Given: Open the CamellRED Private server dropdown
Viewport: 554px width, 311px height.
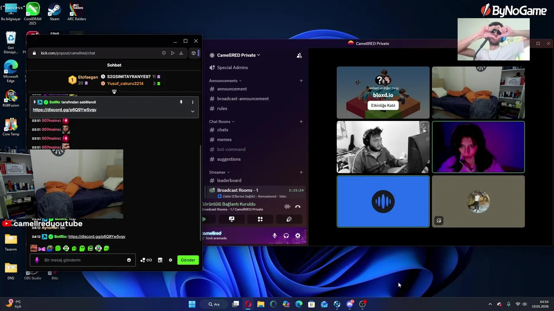Looking at the screenshot, I should point(238,55).
